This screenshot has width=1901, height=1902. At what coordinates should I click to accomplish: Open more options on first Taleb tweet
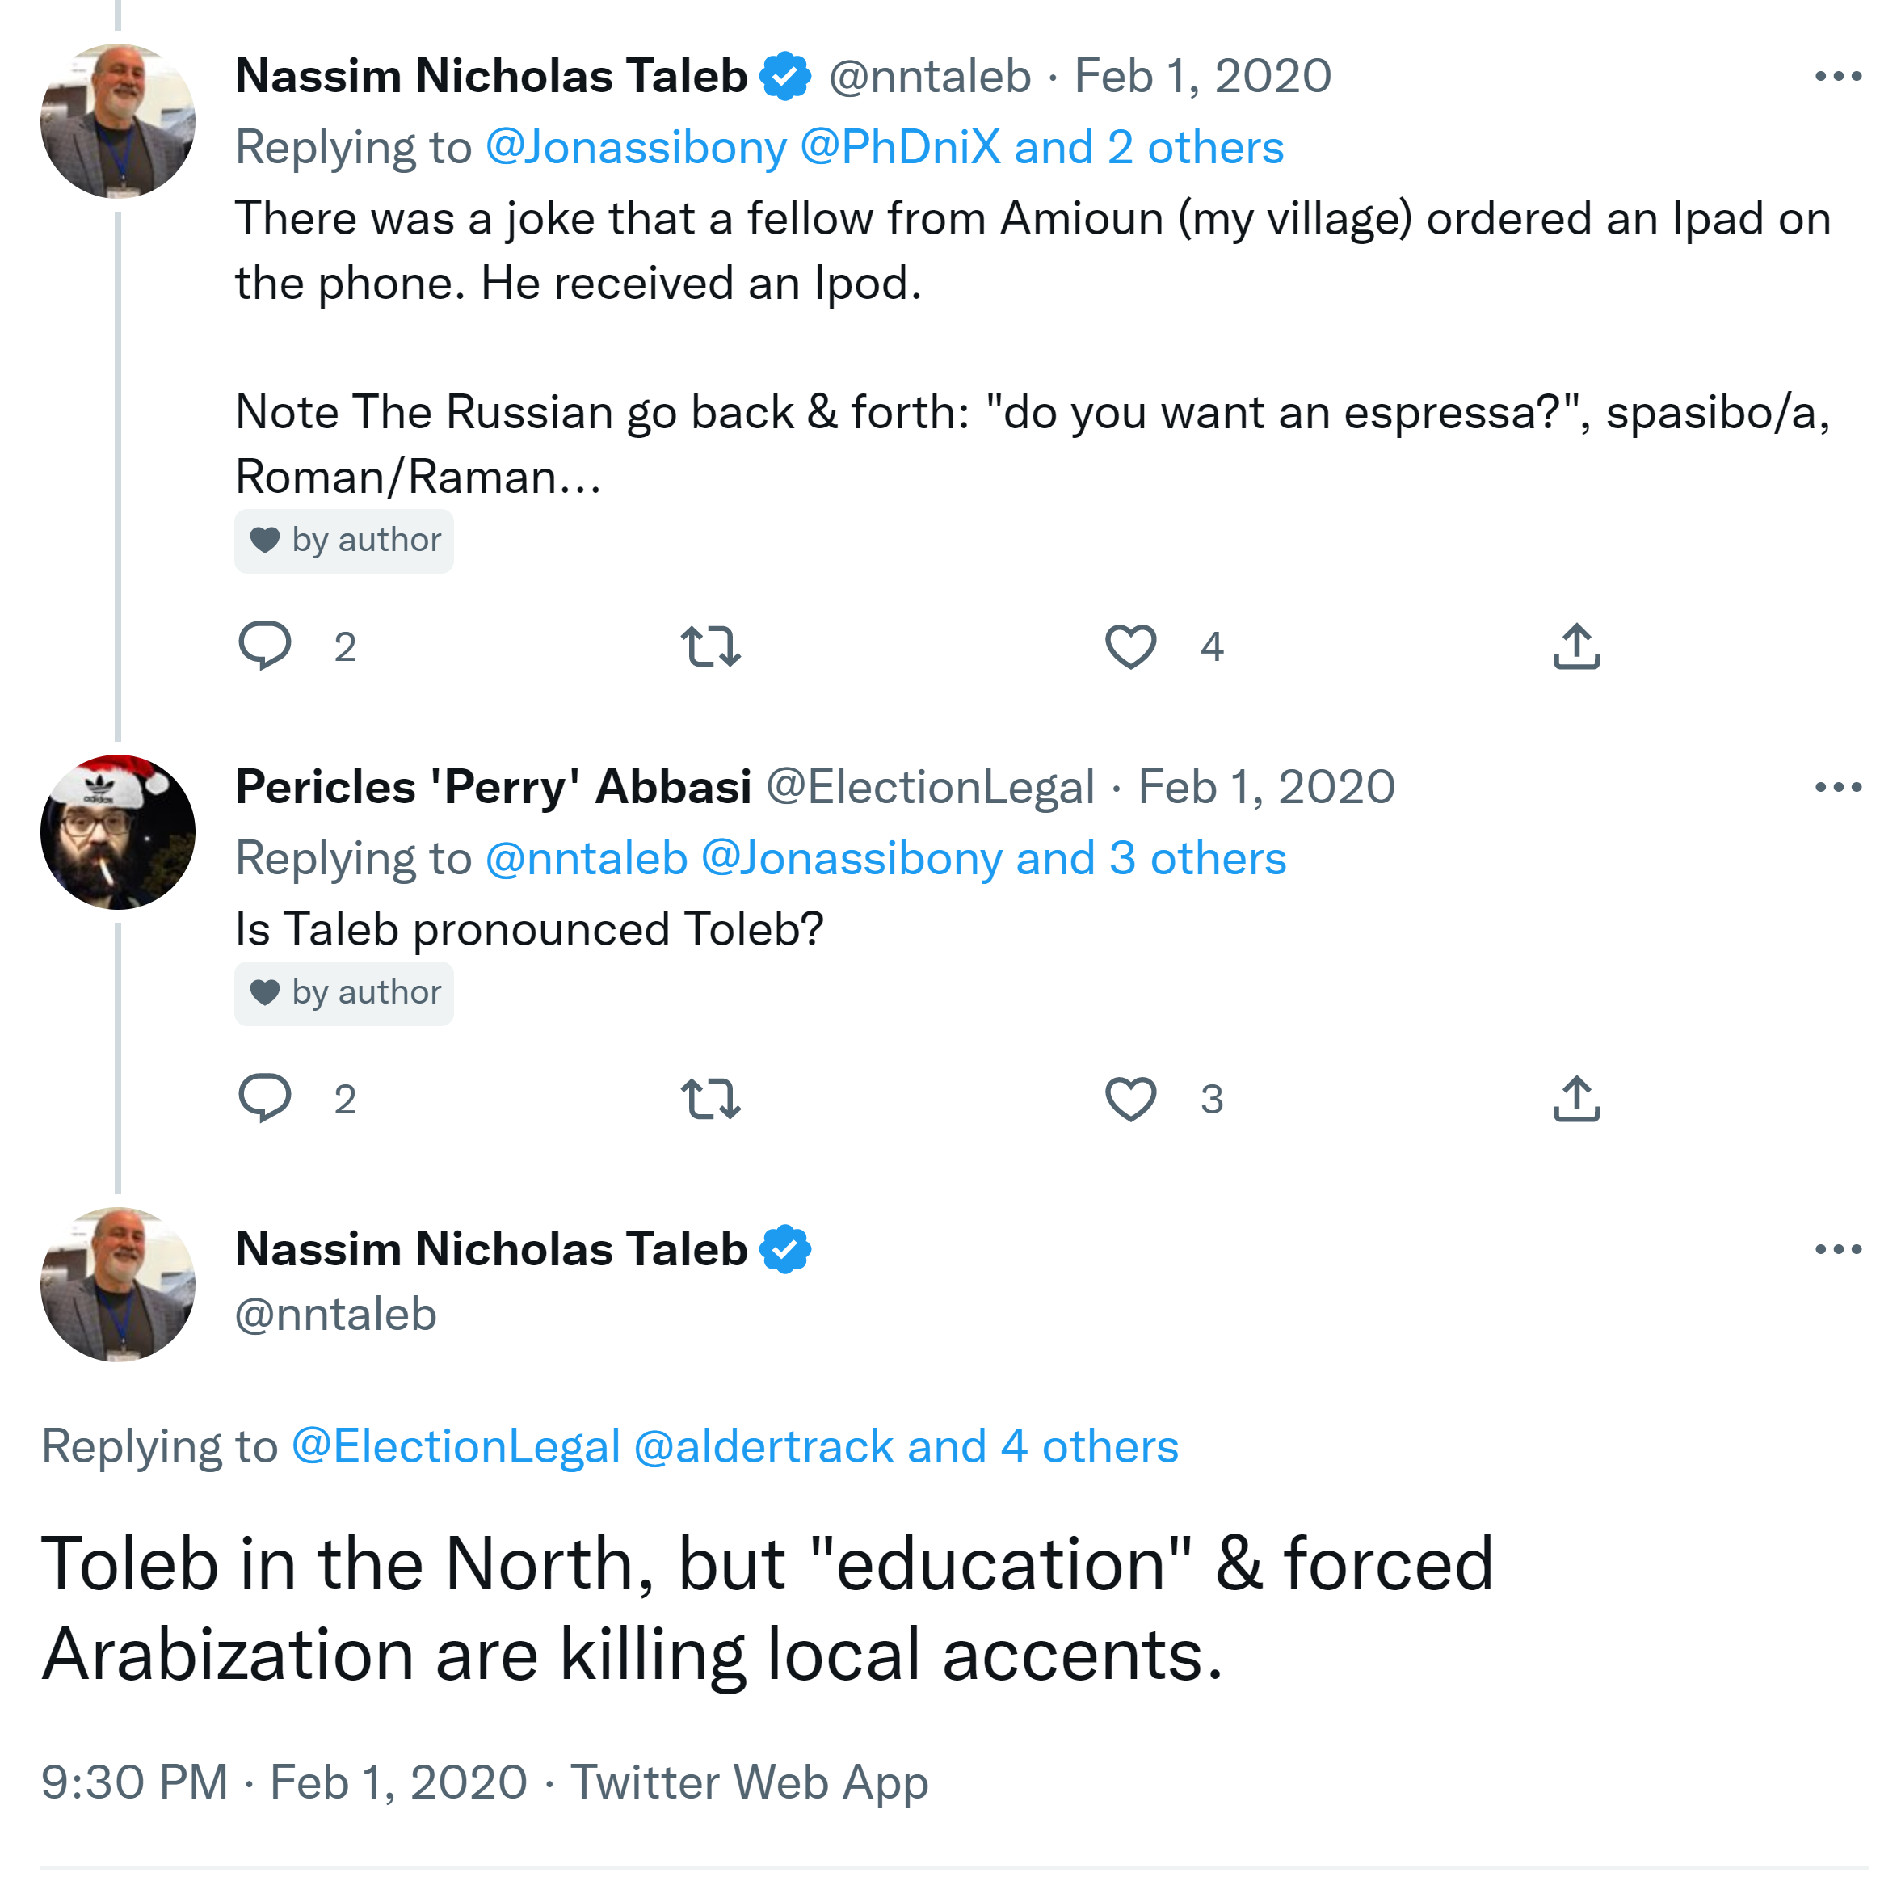[1837, 76]
